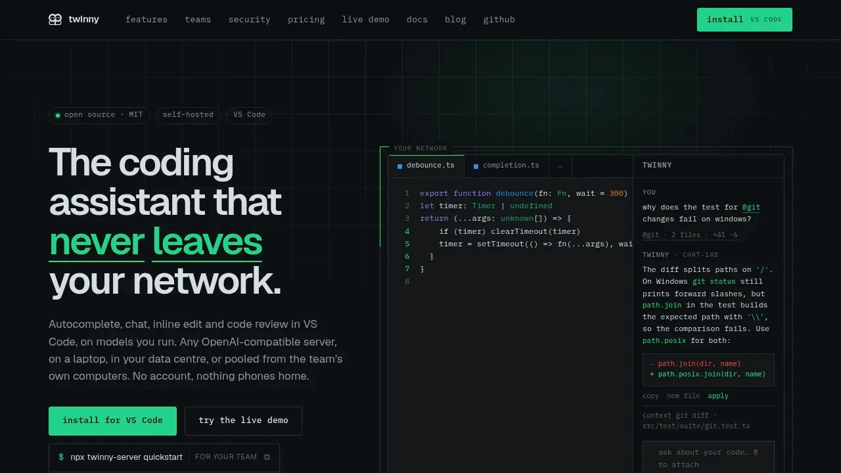
Task: Click the @git 2 files context line
Action: [x=690, y=235]
